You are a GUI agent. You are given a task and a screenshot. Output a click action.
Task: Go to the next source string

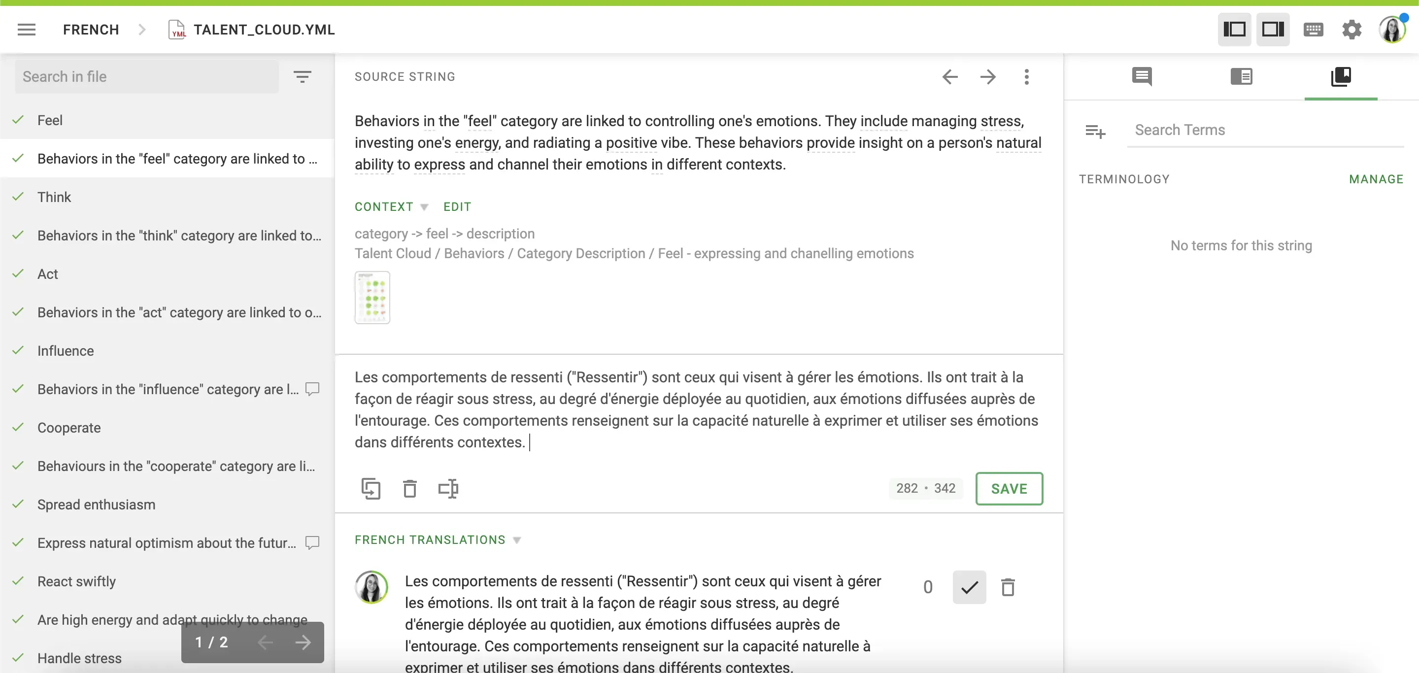click(988, 76)
